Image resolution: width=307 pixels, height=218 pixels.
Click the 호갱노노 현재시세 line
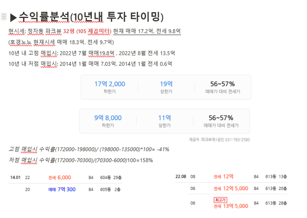click(61, 42)
